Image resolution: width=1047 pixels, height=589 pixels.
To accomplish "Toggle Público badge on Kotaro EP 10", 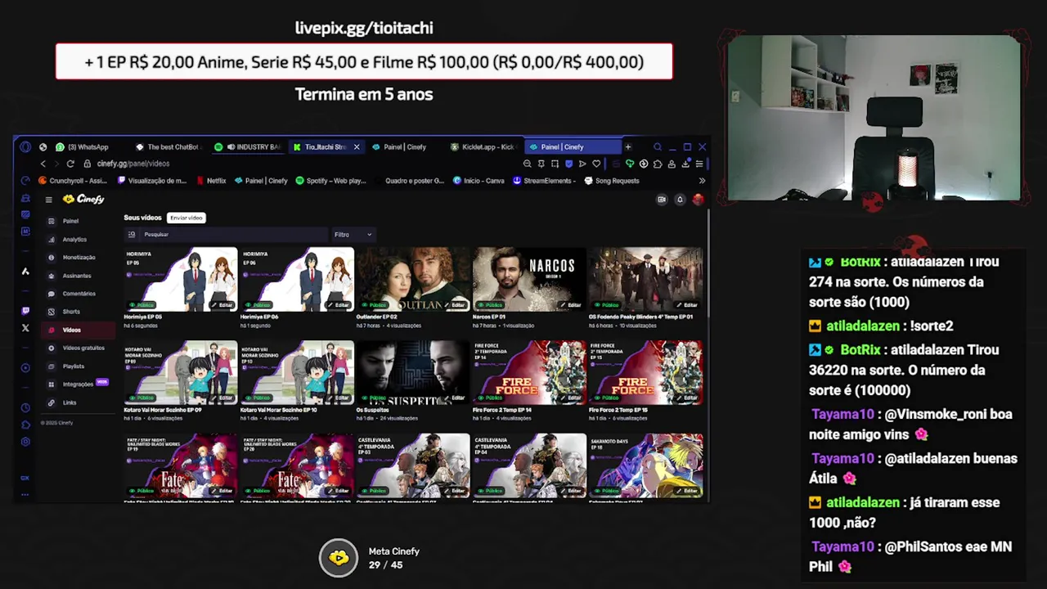I will coord(258,398).
